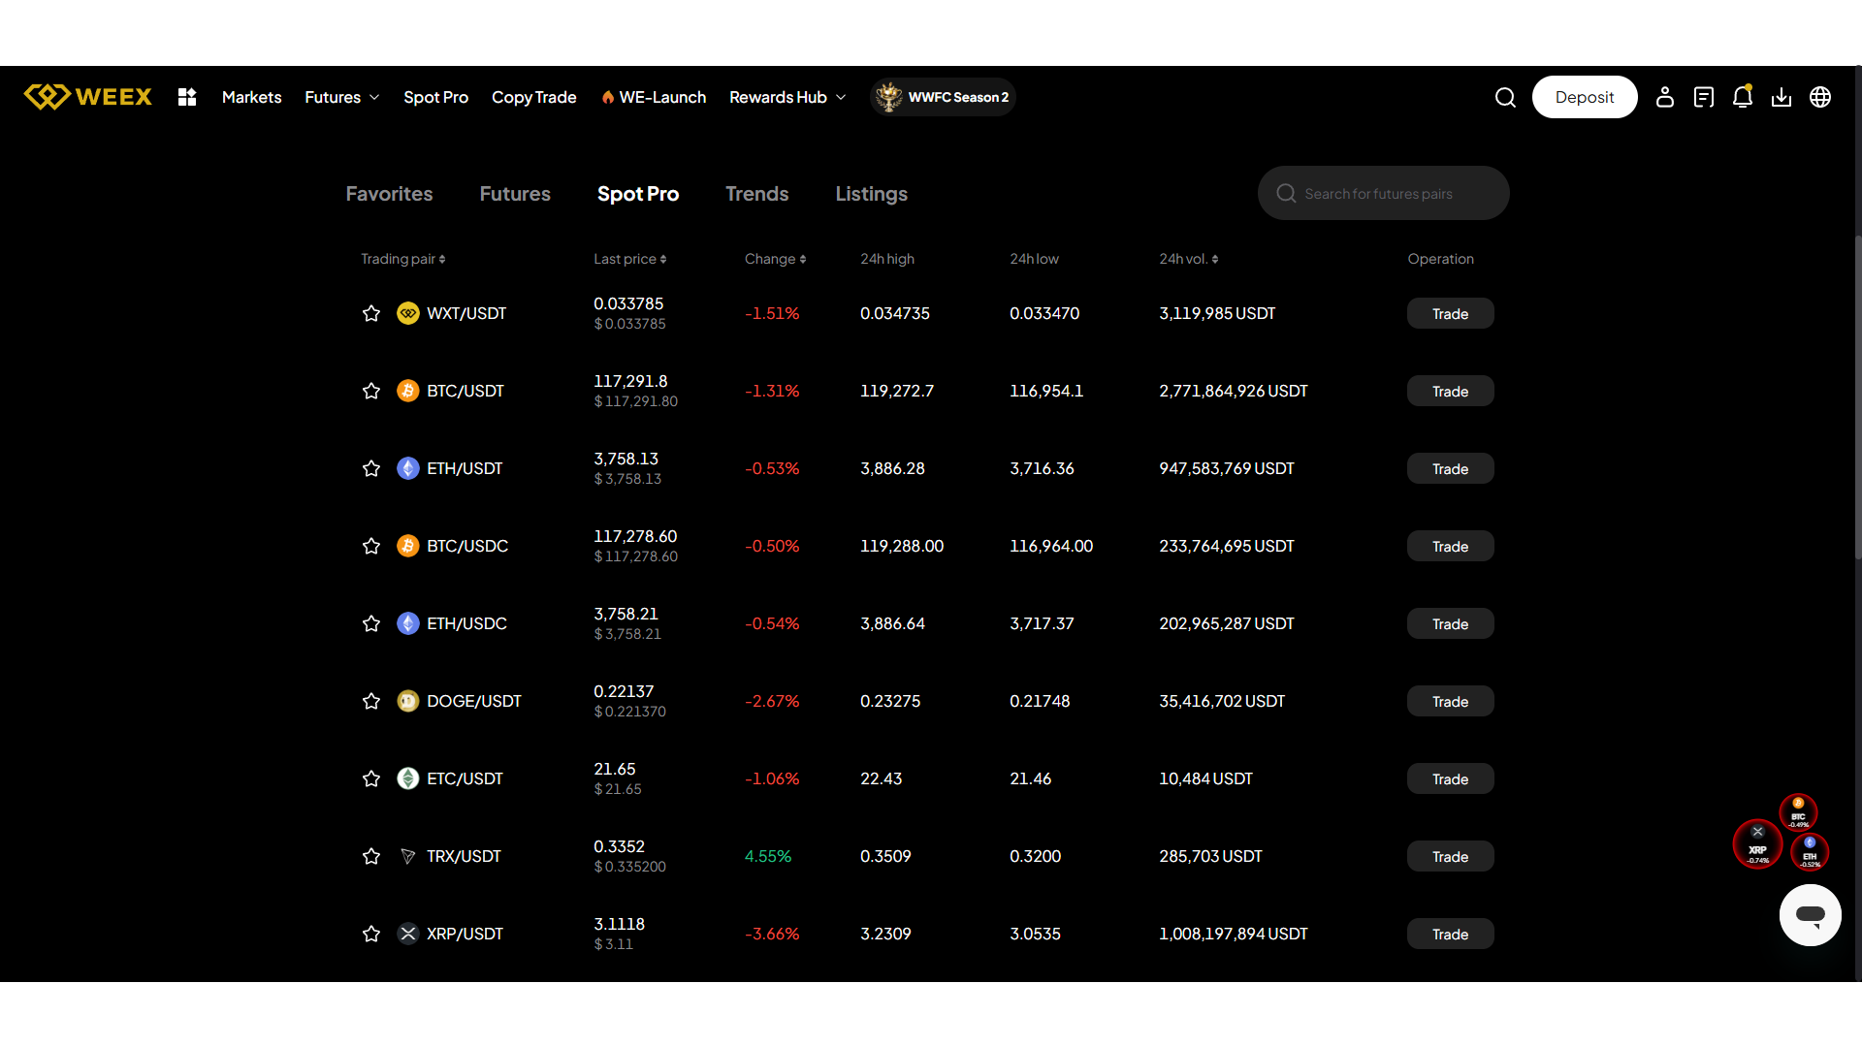
Task: Open the apps grid menu icon
Action: tap(187, 97)
